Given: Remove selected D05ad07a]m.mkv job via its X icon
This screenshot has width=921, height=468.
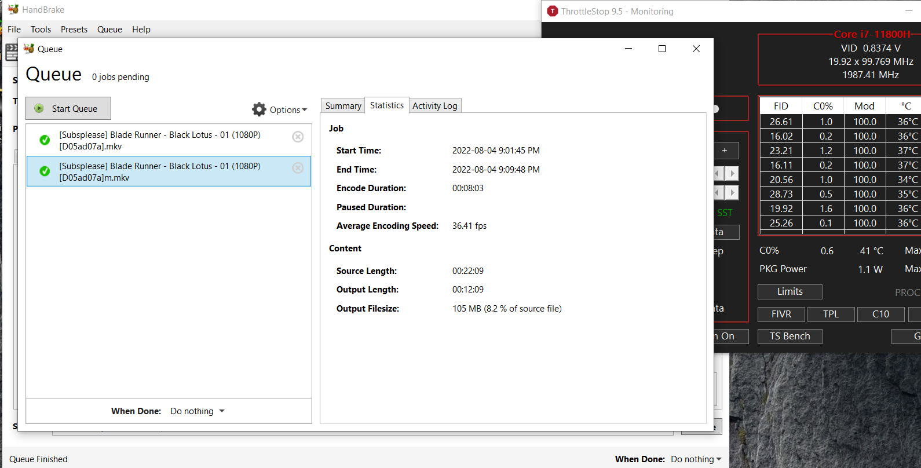Looking at the screenshot, I should (x=298, y=167).
